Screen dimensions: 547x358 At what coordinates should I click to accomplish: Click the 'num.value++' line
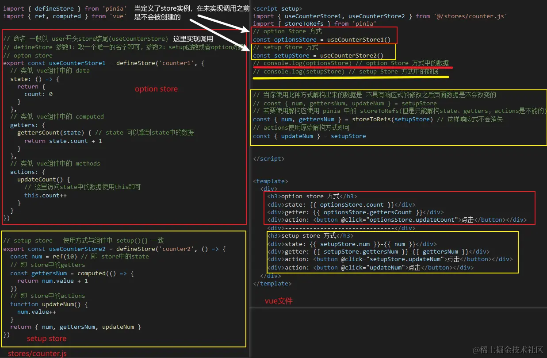[x=37, y=312]
